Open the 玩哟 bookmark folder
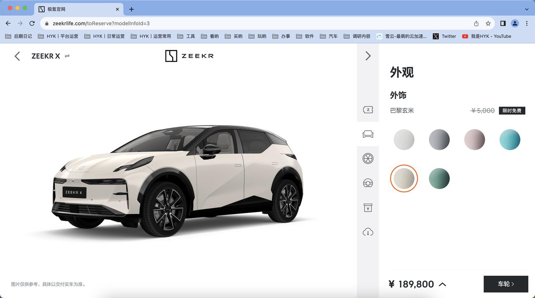Screen dimensions: 535x298 [x=257, y=36]
